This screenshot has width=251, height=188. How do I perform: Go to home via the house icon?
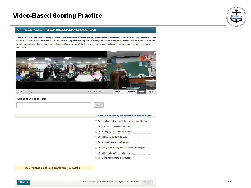pyautogui.click(x=18, y=30)
